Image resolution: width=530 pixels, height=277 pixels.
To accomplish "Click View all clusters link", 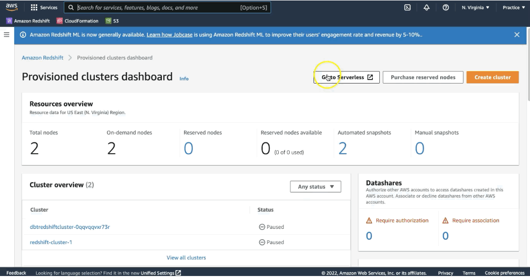I will (x=186, y=258).
